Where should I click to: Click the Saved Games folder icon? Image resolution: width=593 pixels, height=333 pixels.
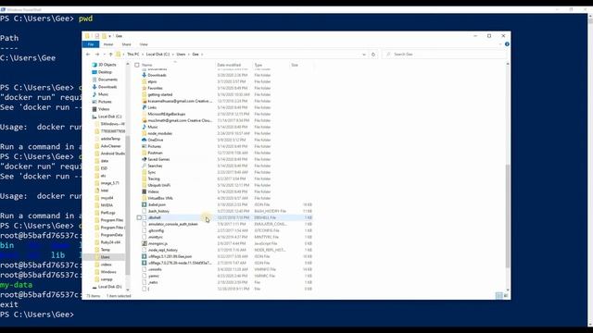pos(145,159)
